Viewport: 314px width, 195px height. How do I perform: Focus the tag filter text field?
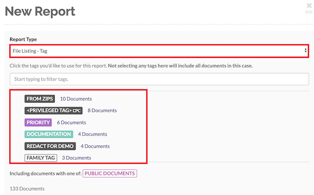point(159,79)
